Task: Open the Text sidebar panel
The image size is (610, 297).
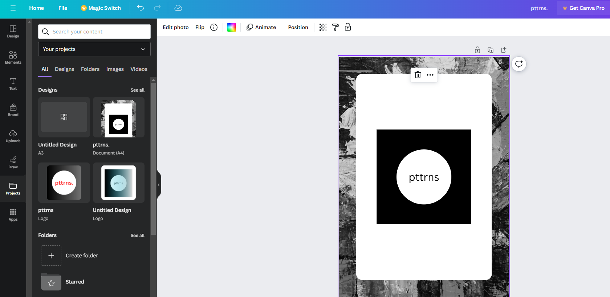Action: pos(13,84)
